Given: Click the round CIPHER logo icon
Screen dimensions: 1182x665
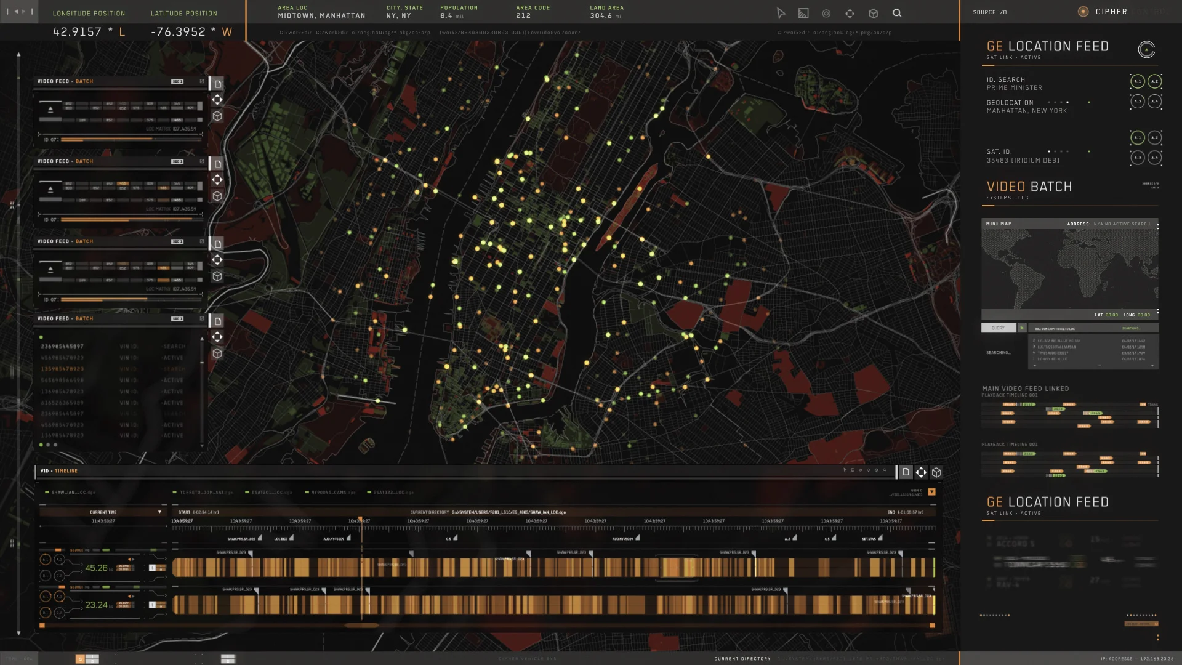Looking at the screenshot, I should [x=1083, y=12].
